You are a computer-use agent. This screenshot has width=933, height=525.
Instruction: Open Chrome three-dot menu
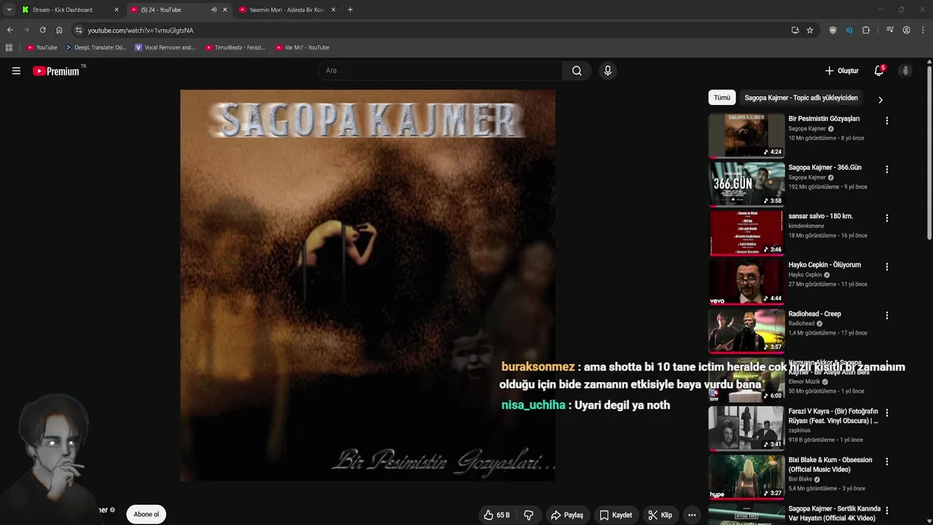[x=923, y=30]
